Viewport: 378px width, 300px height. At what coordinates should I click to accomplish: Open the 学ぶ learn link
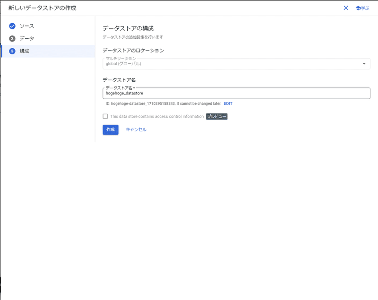pyautogui.click(x=362, y=8)
